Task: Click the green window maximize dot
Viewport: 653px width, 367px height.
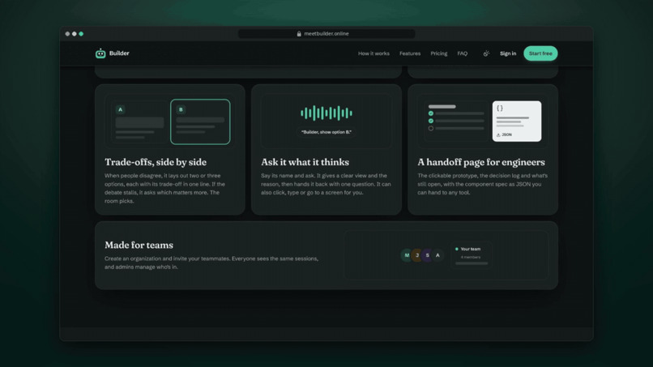Action: pos(81,34)
